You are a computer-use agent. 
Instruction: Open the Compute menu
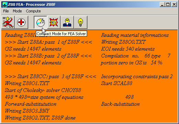point(33,11)
